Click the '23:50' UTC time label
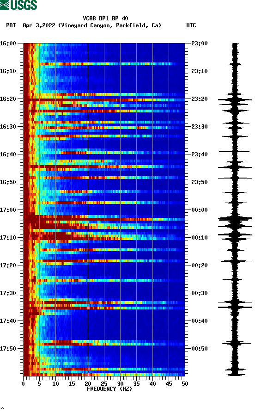 click(200, 182)
